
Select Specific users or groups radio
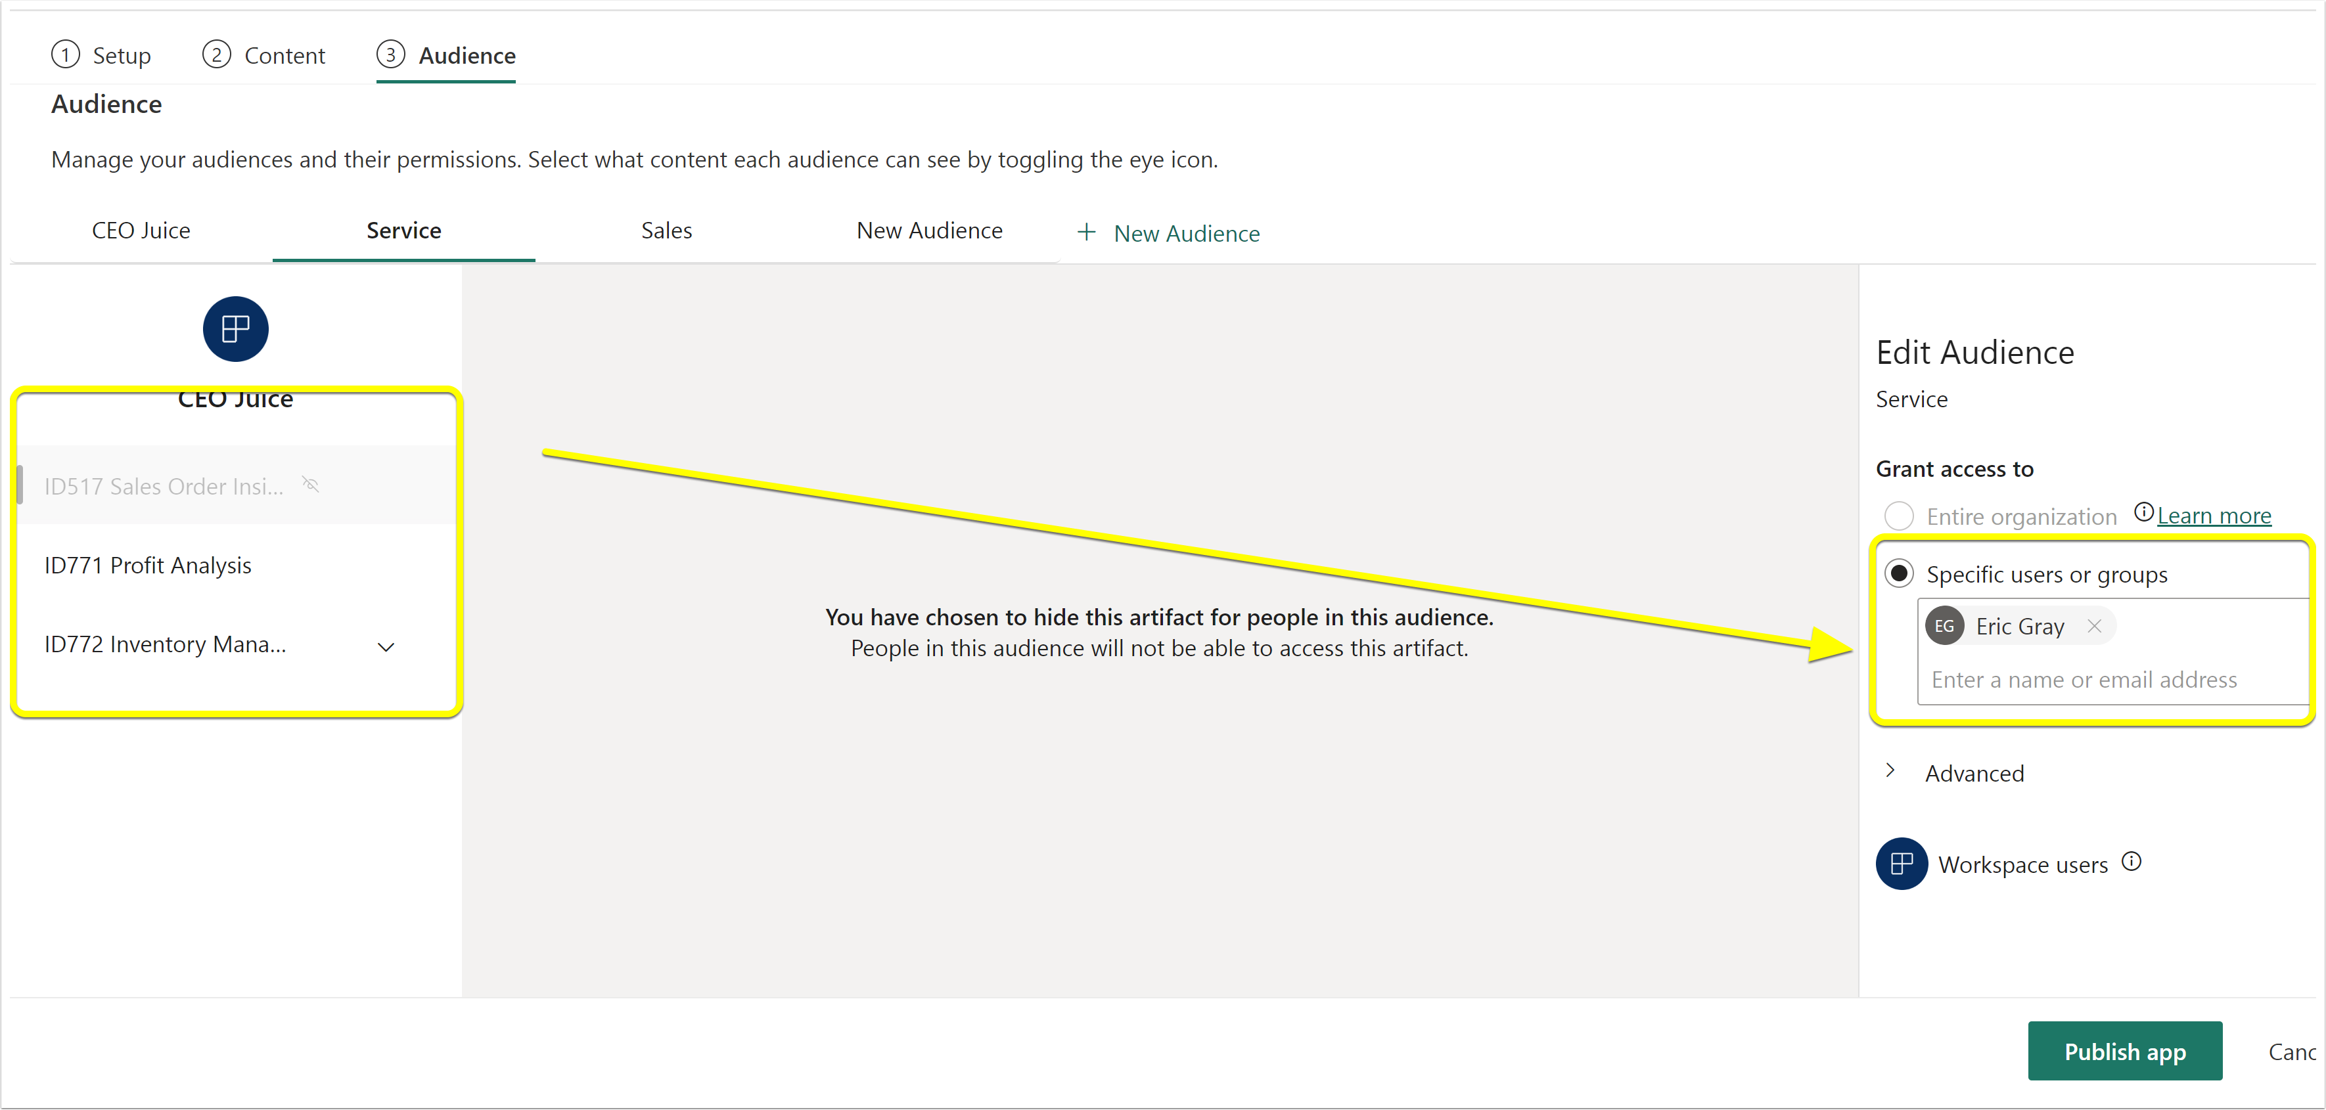click(x=1899, y=574)
